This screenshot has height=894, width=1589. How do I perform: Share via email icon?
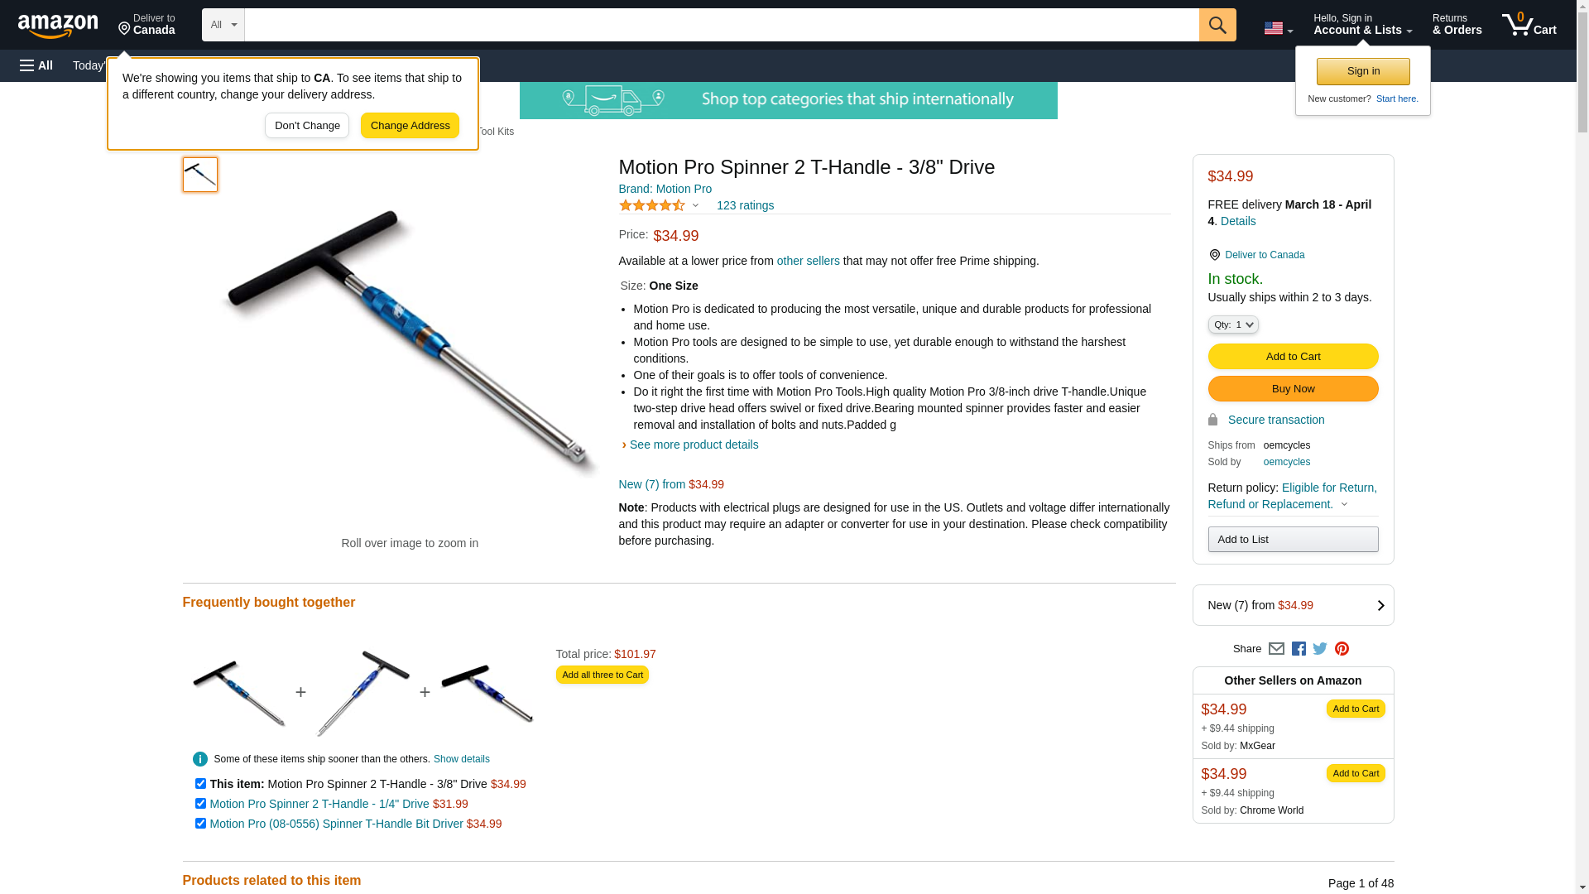pyautogui.click(x=1276, y=649)
